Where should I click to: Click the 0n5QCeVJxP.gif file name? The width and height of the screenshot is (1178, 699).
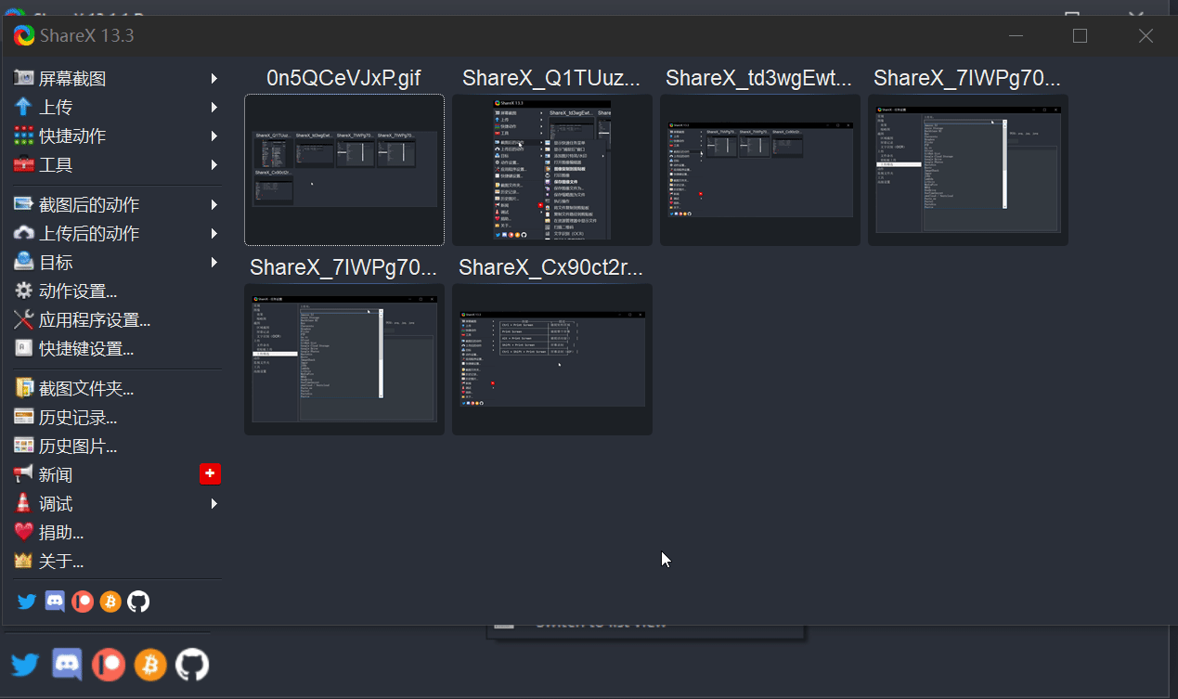344,79
